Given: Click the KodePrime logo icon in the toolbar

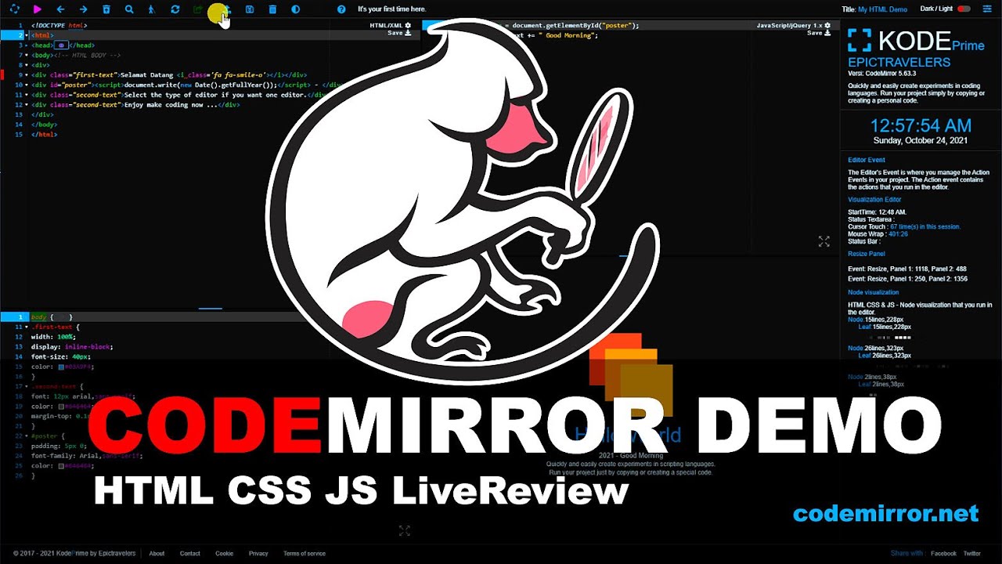Looking at the screenshot, I should pos(14,9).
